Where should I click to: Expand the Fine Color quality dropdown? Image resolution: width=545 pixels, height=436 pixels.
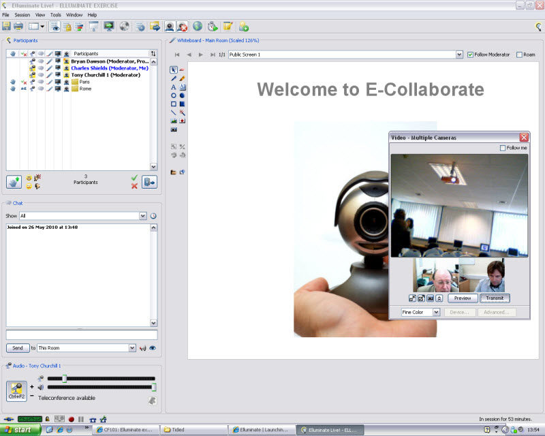[x=436, y=312]
